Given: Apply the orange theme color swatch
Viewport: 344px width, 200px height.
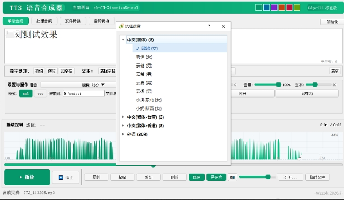Looking at the screenshot, I should coord(282,8).
